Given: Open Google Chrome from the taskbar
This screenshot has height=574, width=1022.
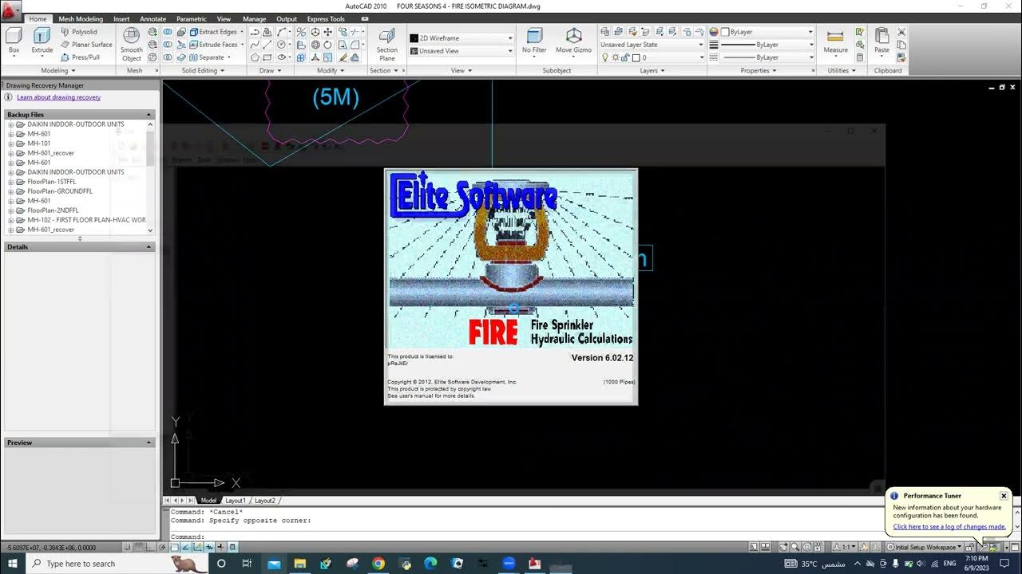Looking at the screenshot, I should pos(378,564).
